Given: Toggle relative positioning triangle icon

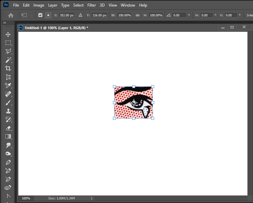Looking at the screenshot, I should point(81,15).
